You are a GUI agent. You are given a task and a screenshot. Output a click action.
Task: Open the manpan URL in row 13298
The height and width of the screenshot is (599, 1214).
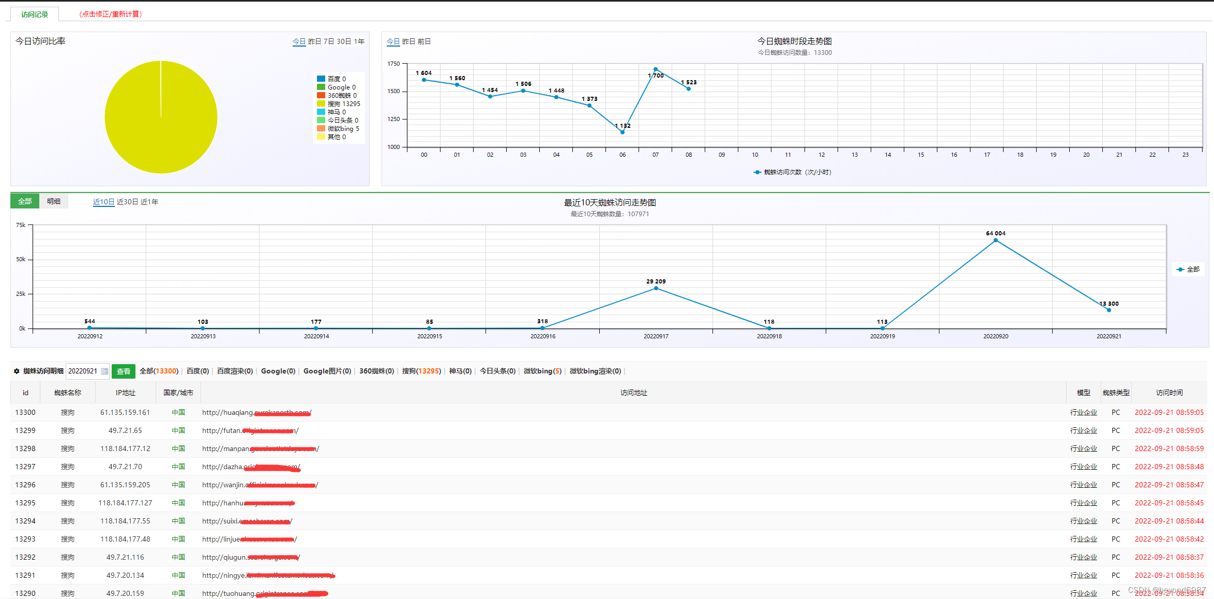pyautogui.click(x=261, y=448)
